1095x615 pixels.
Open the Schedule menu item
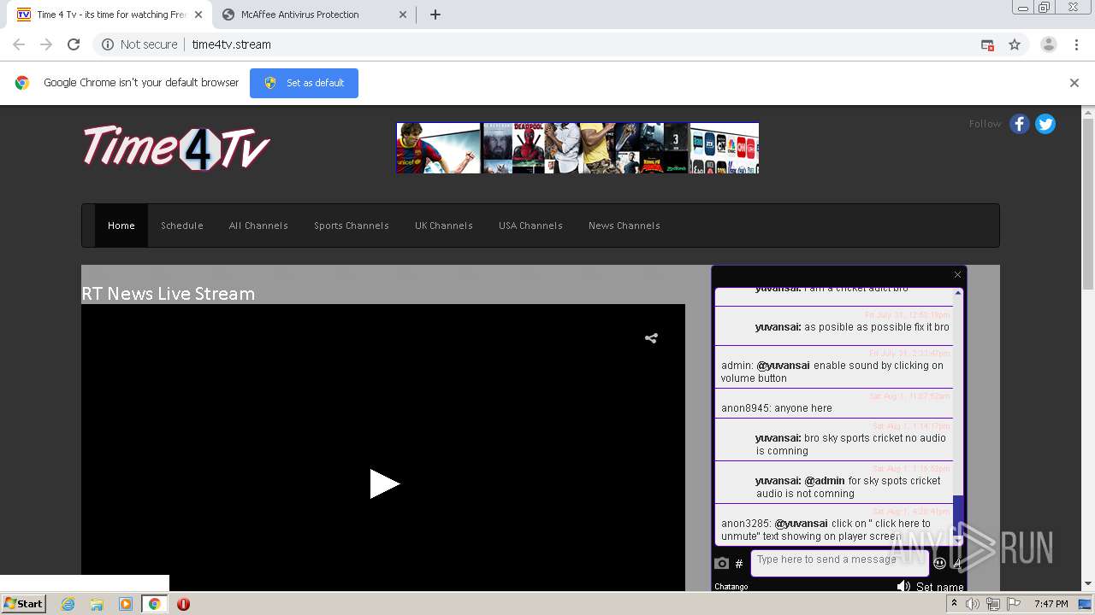pyautogui.click(x=182, y=225)
